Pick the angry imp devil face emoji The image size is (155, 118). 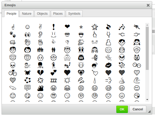137,58
